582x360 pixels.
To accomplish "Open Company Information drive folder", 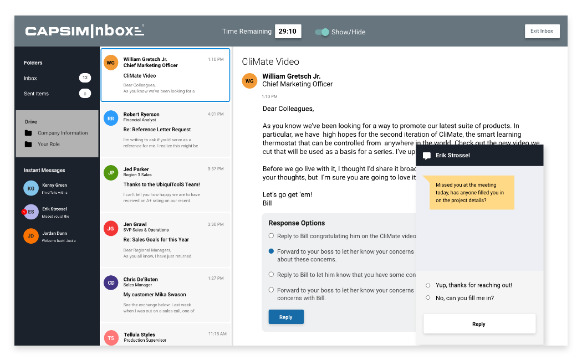I will [x=63, y=133].
